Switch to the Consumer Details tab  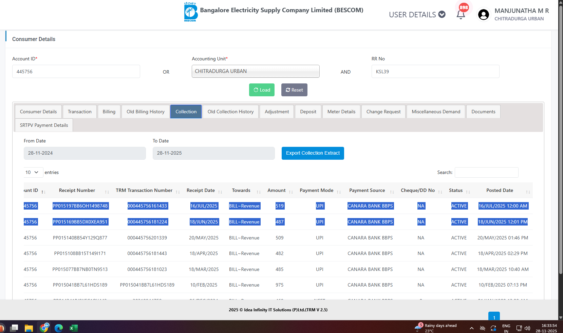[38, 112]
